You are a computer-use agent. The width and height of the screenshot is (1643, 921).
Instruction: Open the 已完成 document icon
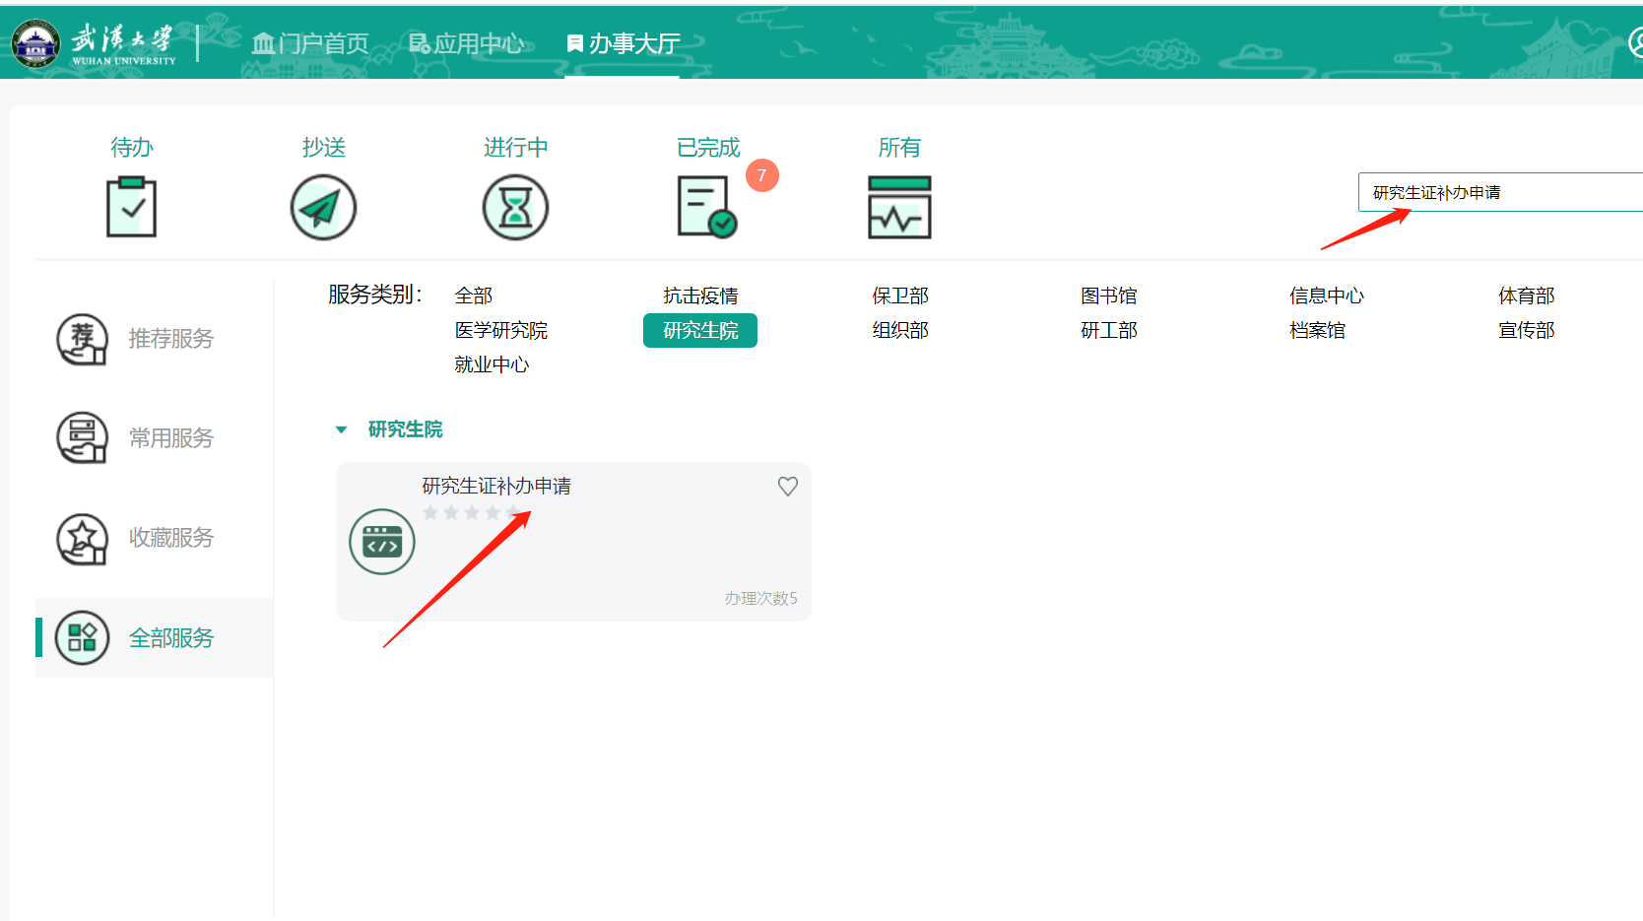click(x=706, y=207)
